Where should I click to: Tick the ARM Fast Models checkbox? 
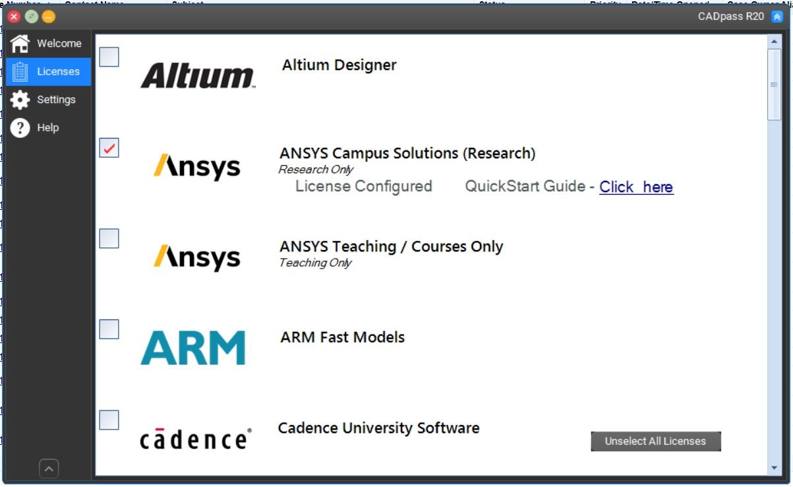tap(109, 329)
